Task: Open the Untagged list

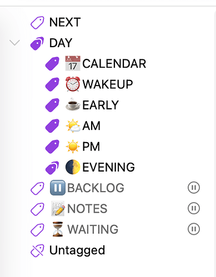Action: coord(77,250)
